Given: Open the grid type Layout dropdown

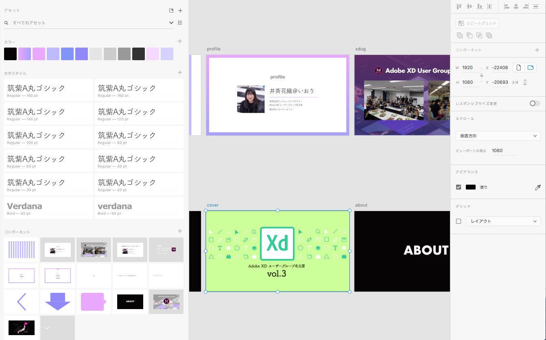Looking at the screenshot, I should pos(503,221).
